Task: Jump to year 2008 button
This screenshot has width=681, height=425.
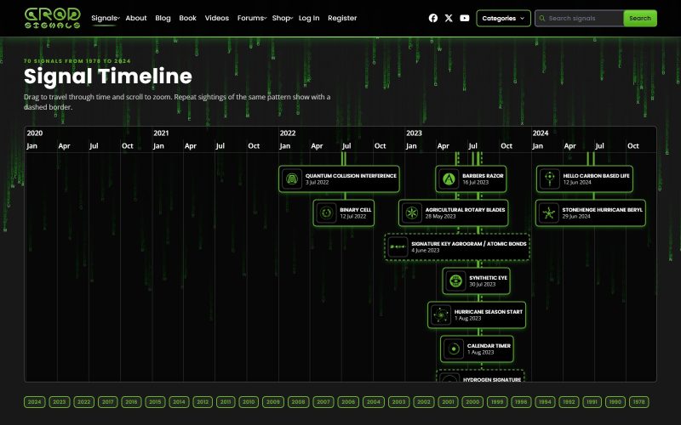Action: 298,402
